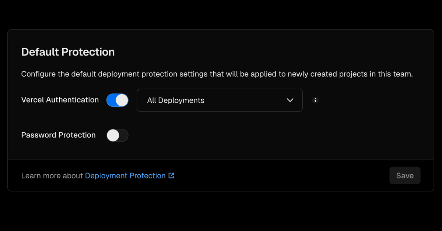Click the "Password Protection" label
442x231 pixels.
click(x=59, y=135)
